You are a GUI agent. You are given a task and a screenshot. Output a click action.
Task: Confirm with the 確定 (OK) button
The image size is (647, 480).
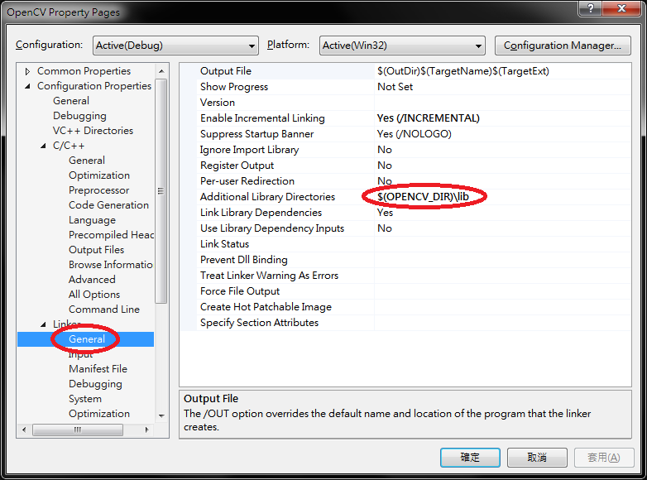pyautogui.click(x=470, y=458)
